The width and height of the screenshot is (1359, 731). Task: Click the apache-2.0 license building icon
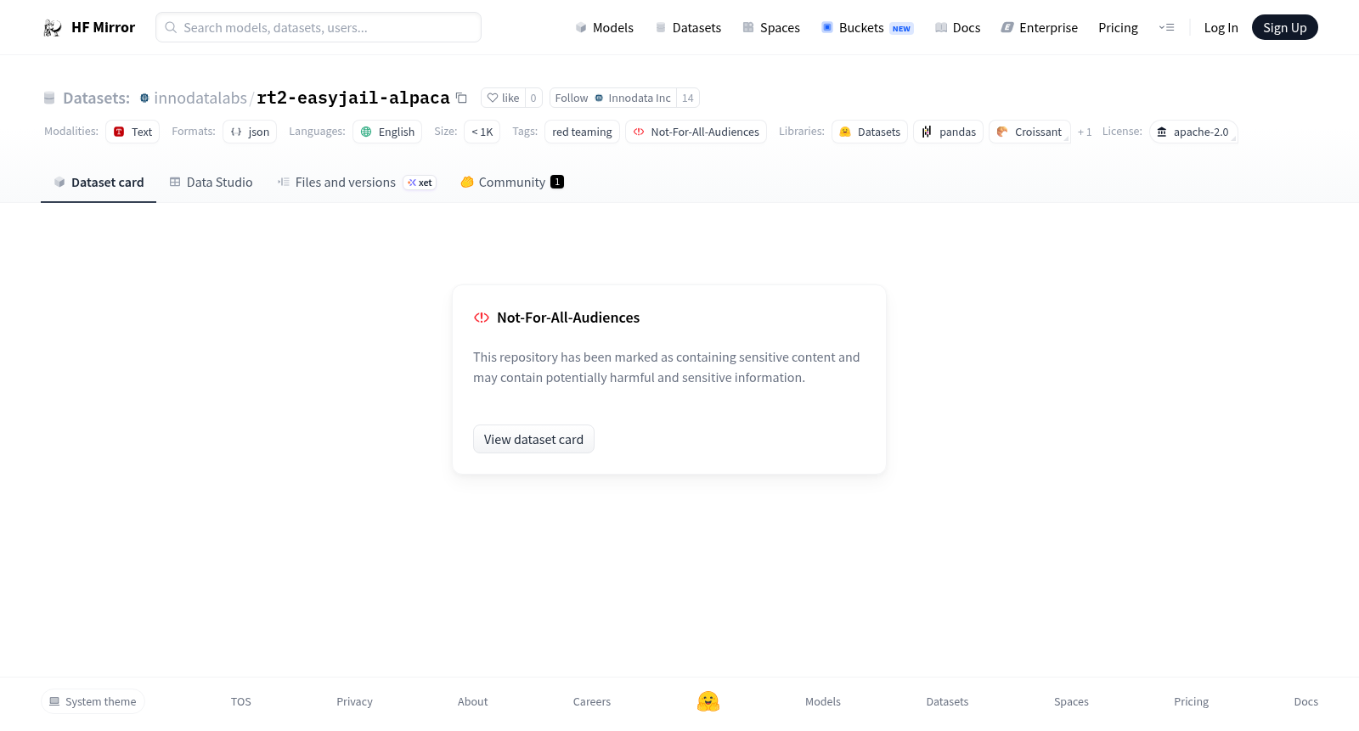pyautogui.click(x=1162, y=132)
